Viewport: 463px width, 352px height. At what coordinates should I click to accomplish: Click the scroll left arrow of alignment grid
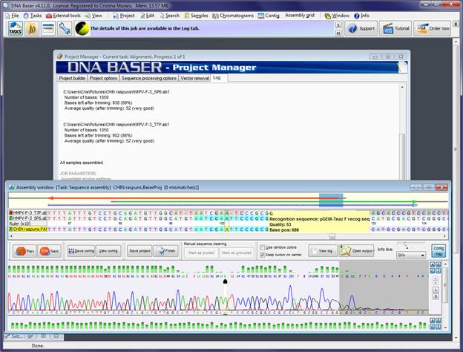11,236
